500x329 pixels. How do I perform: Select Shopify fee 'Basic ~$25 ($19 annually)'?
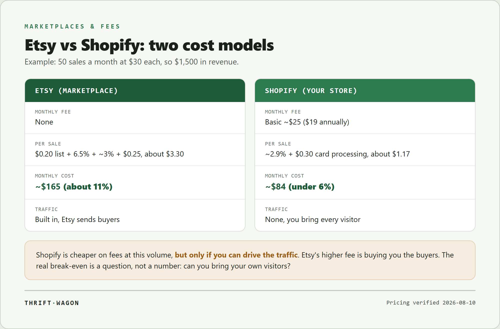(x=307, y=122)
